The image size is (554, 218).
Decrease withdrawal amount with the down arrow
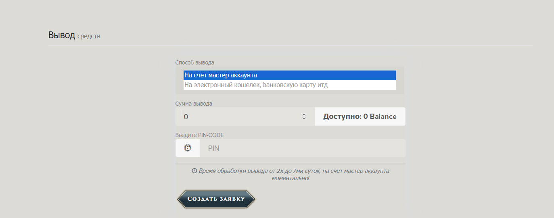click(x=304, y=118)
